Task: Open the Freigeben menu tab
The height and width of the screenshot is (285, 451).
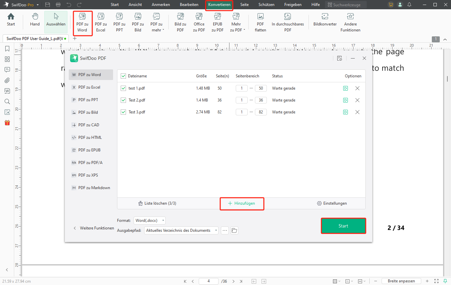Action: coord(293,5)
